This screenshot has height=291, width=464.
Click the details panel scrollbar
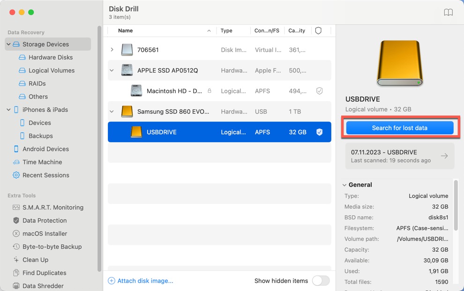point(456,205)
